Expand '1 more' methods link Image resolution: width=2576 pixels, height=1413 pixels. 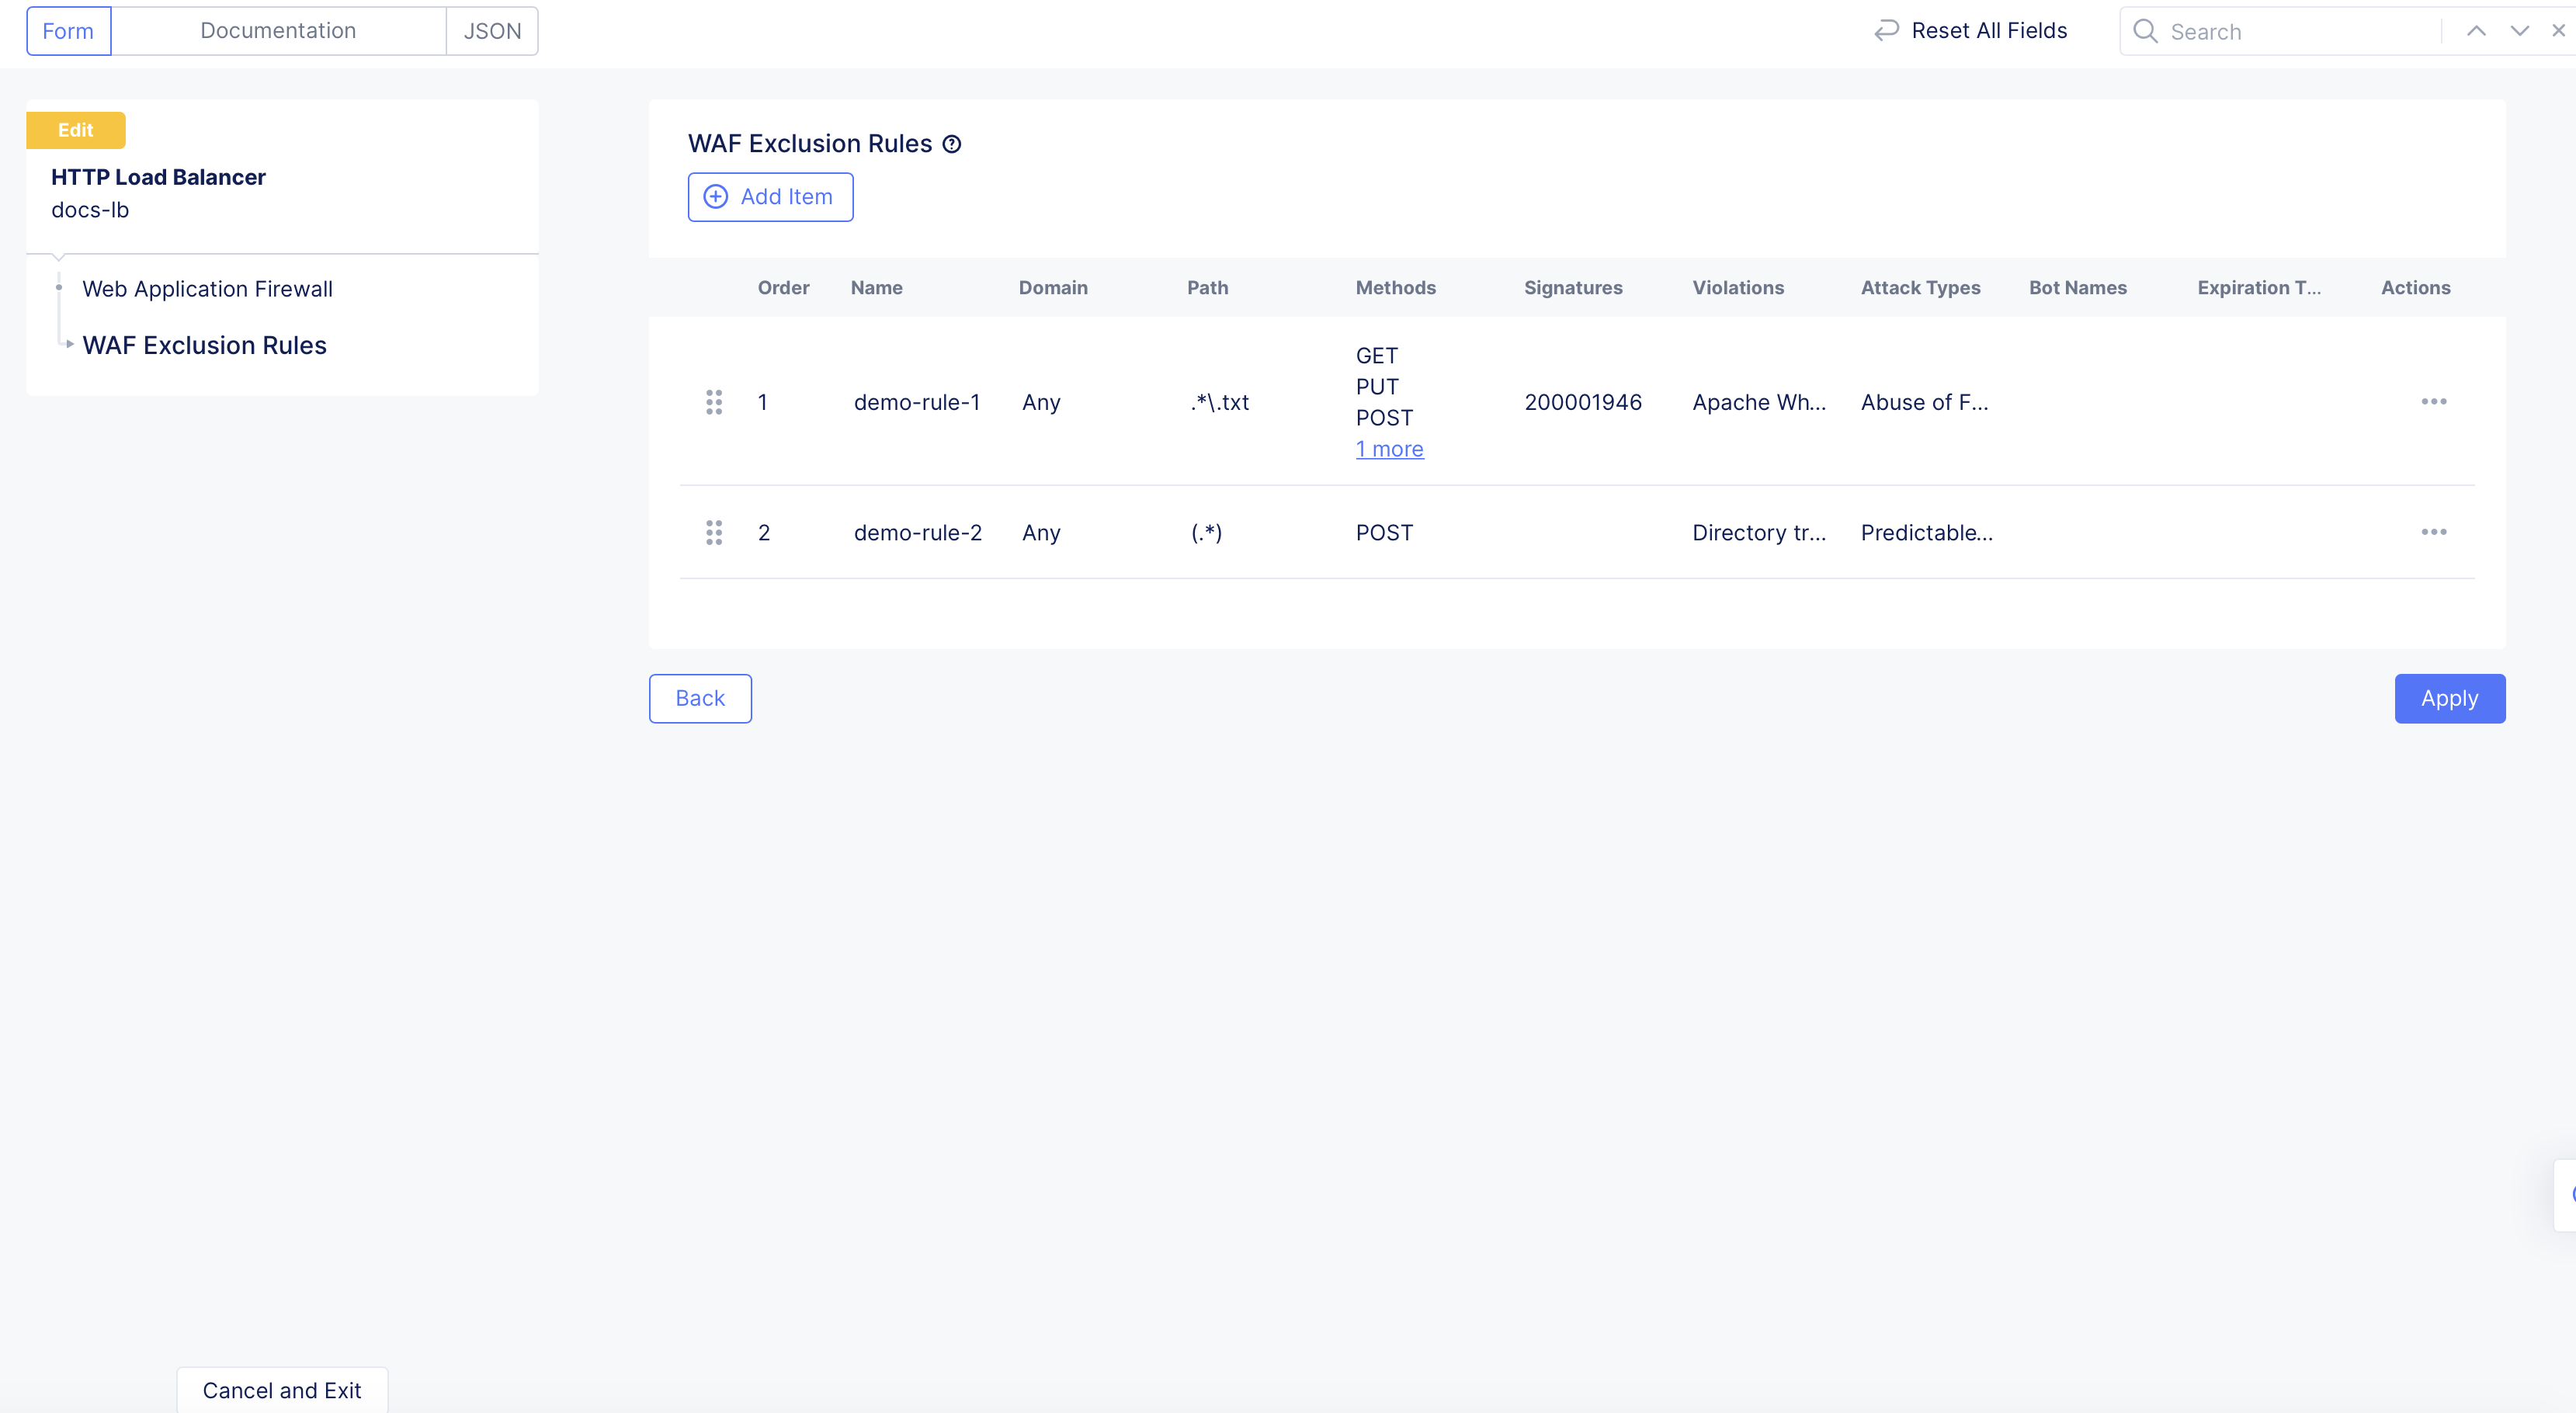coord(1389,449)
